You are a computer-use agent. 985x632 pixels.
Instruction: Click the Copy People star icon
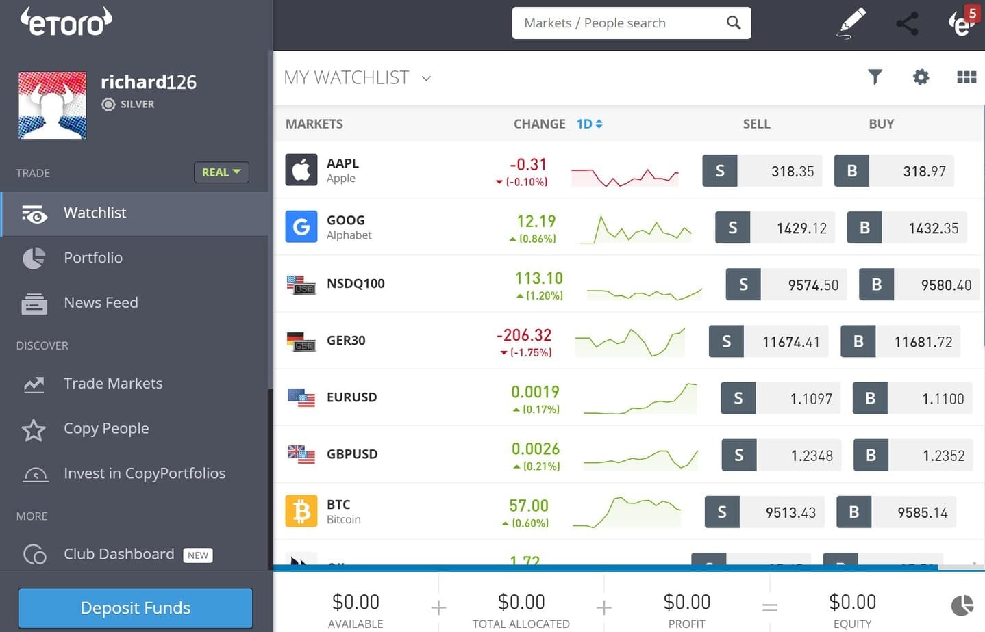pos(34,430)
